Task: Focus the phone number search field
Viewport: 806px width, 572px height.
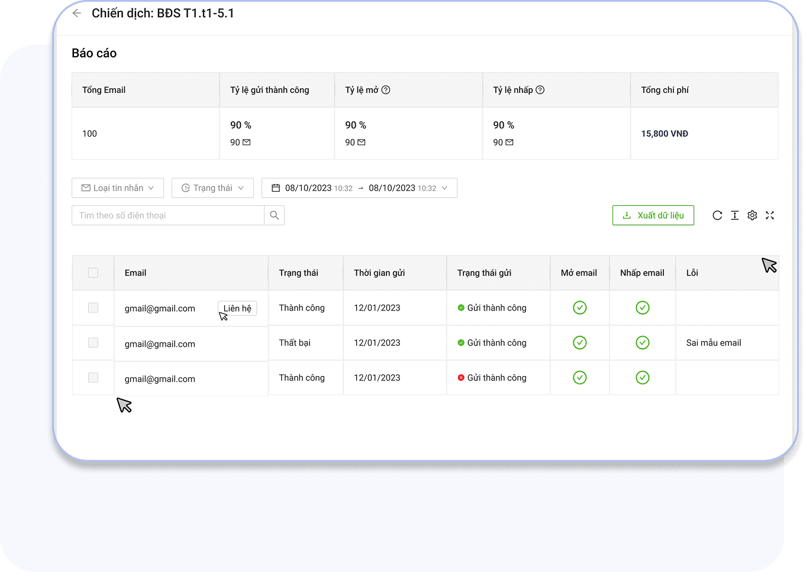Action: click(x=168, y=215)
